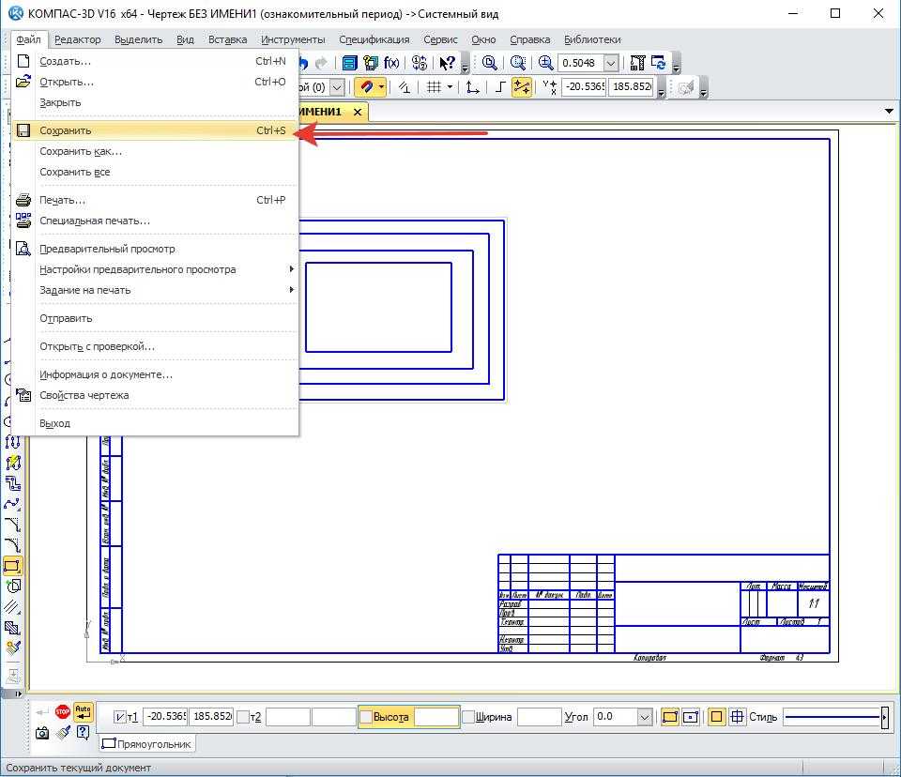Click the Ширина value input field
The width and height of the screenshot is (901, 777).
click(539, 717)
